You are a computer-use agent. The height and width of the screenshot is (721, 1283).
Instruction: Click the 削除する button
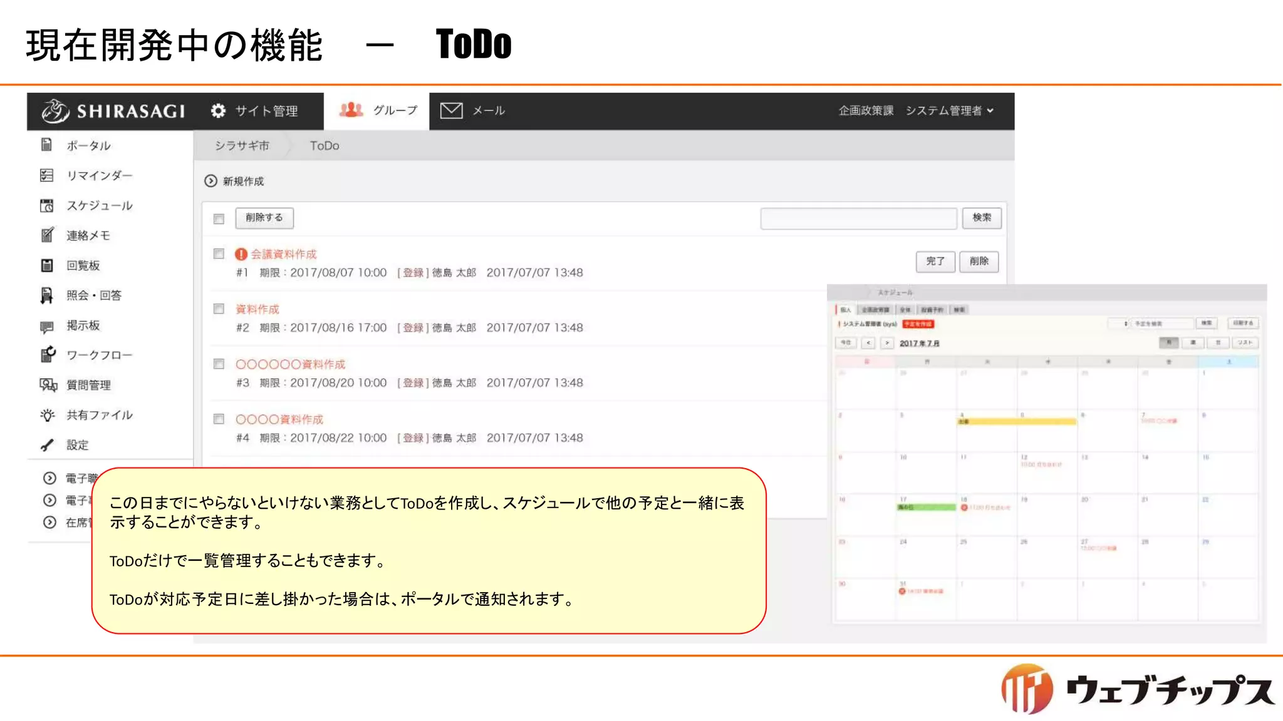(264, 218)
